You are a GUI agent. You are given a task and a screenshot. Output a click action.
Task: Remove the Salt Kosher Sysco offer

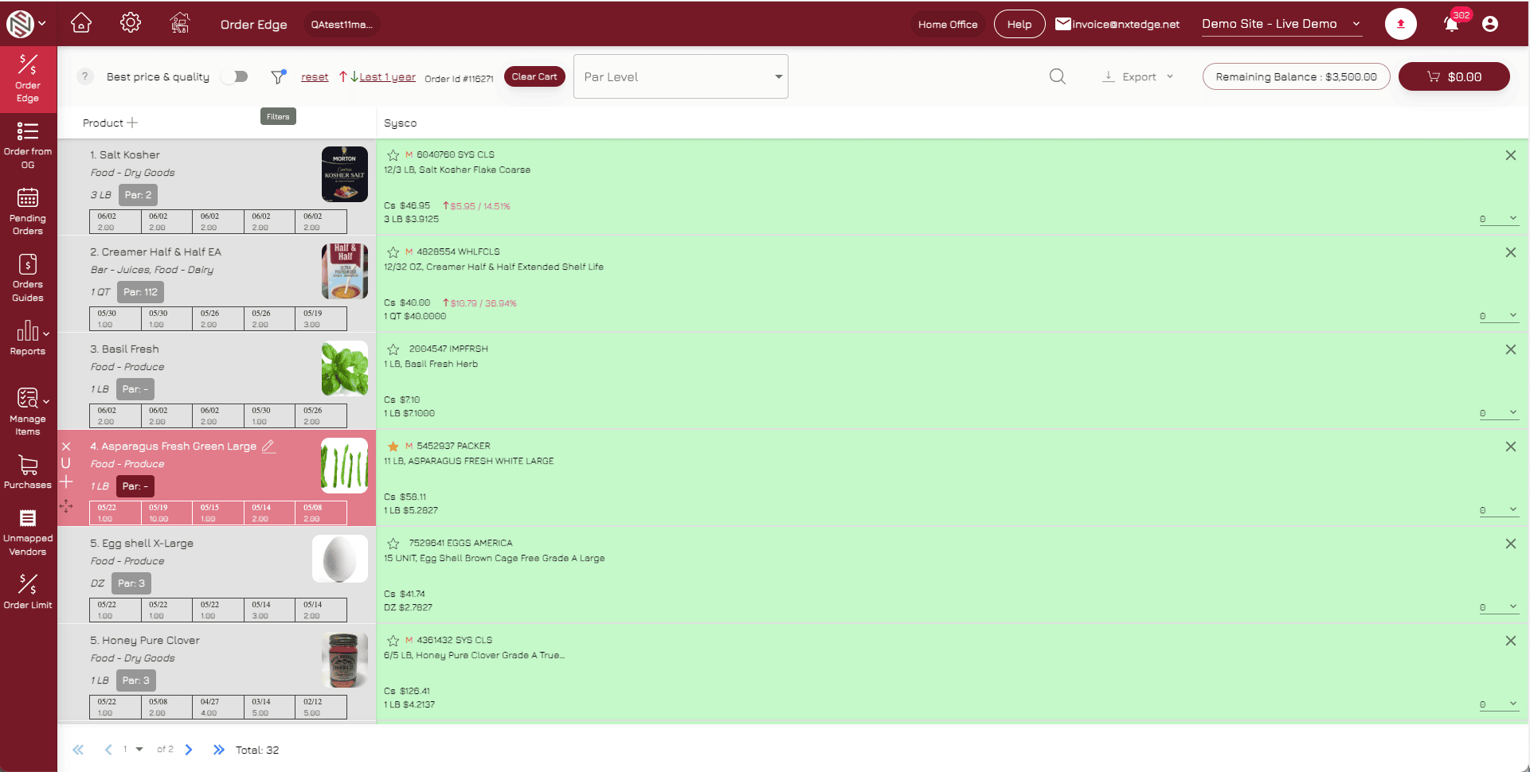1510,155
